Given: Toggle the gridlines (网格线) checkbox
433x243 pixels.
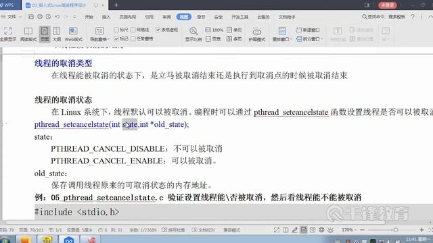Looking at the screenshot, I should (x=133, y=30).
